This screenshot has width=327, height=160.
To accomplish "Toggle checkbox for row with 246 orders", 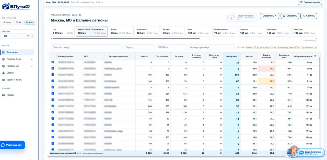I will point(53,106).
